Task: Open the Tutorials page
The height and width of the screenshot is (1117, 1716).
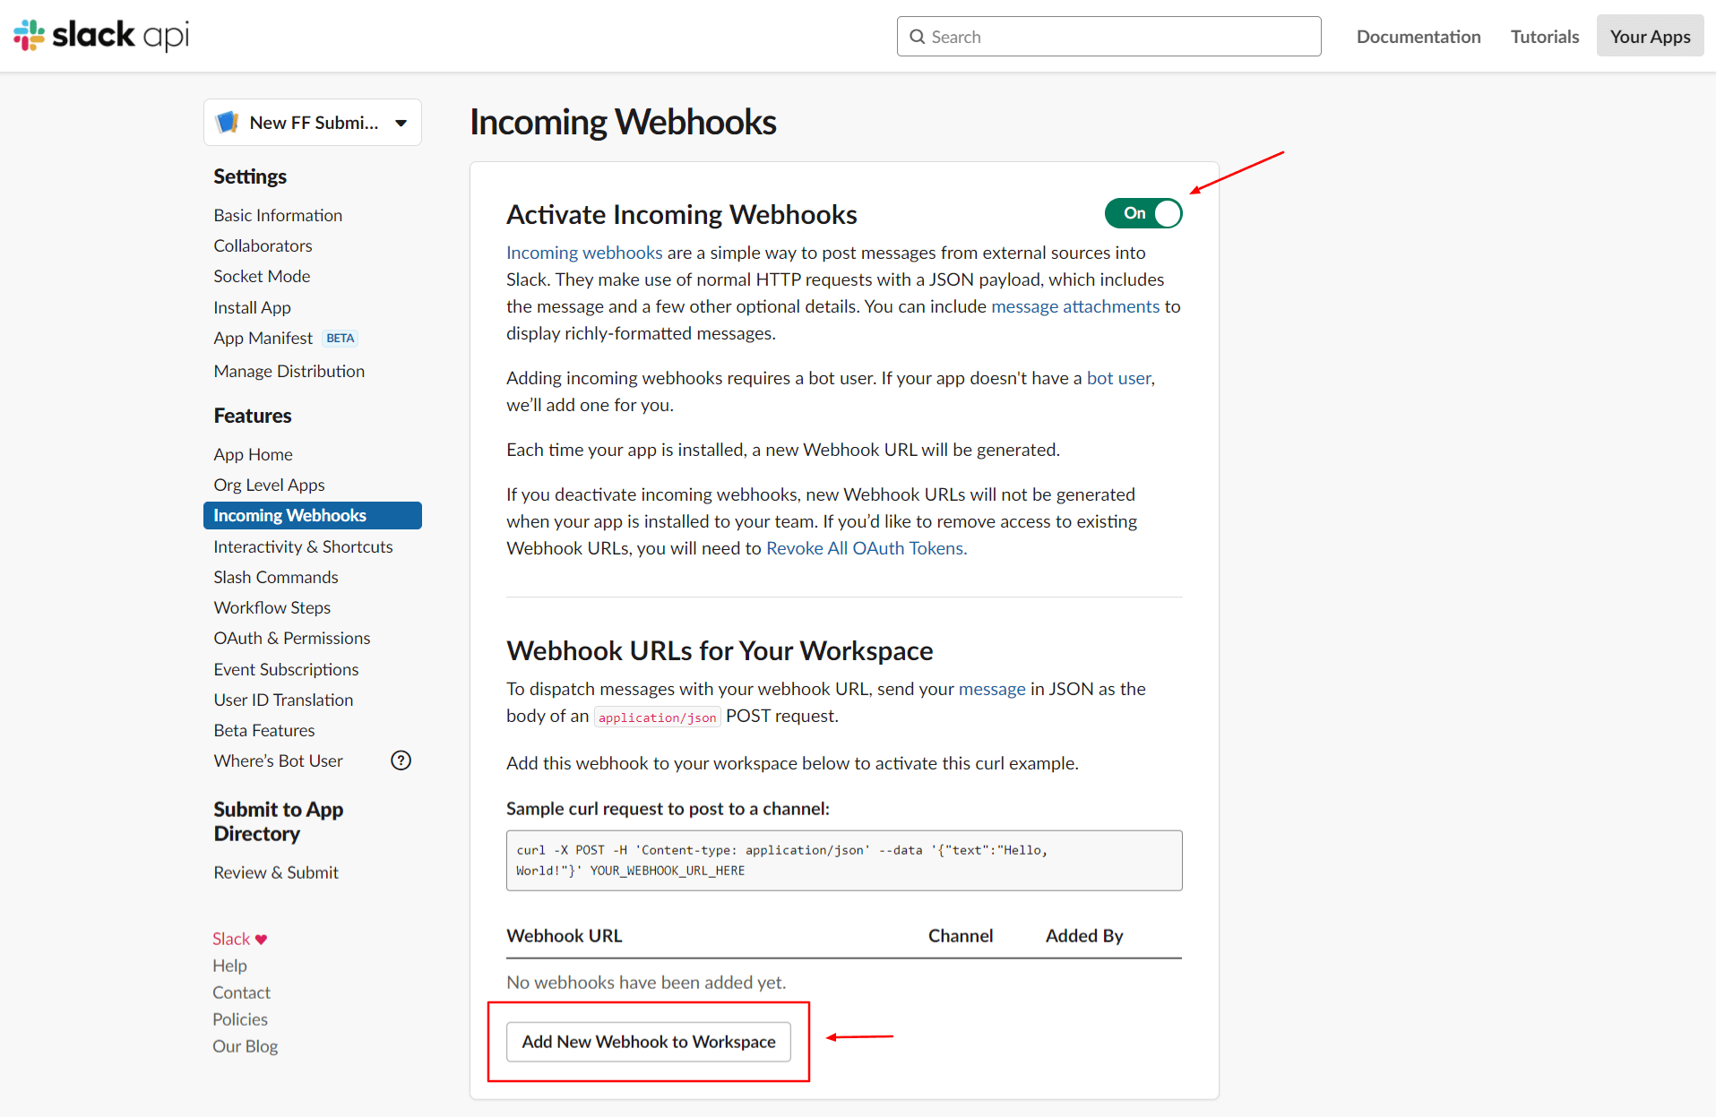Action: tap(1544, 36)
